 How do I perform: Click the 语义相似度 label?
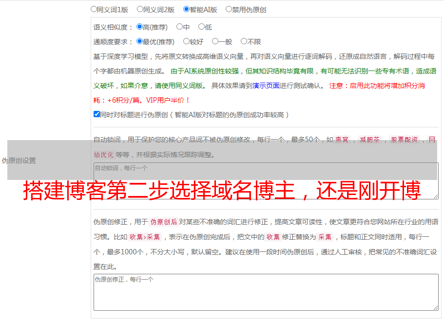click(113, 27)
